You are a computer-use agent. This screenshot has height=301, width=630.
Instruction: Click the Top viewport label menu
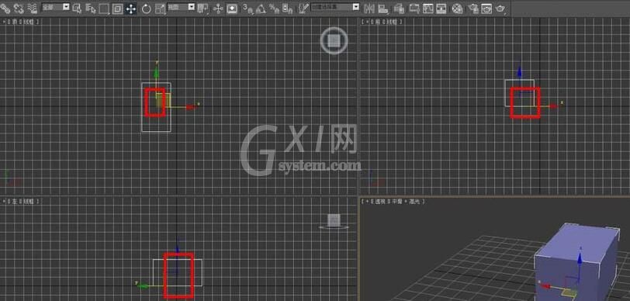(21, 22)
